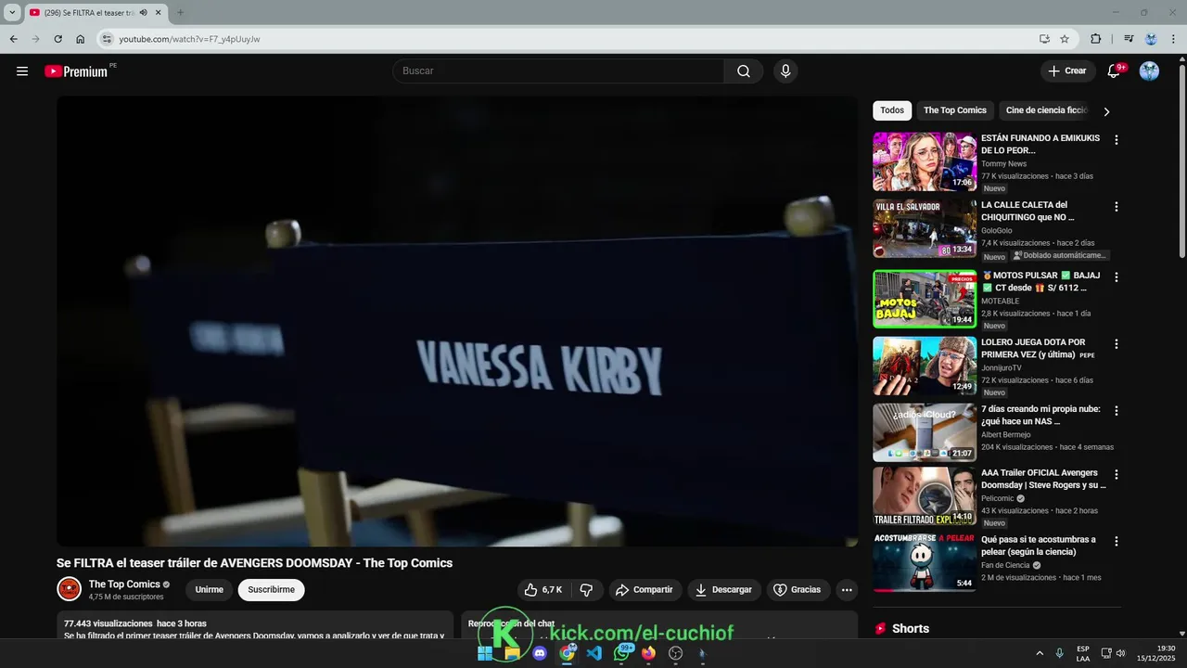Screen dimensions: 1187x668
Task: Open options for MOTOS PULSAR BAJAJ video
Action: pyautogui.click(x=1117, y=277)
